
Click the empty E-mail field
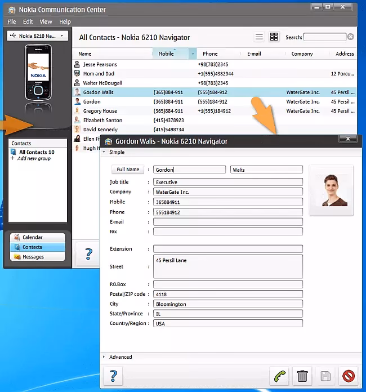click(228, 222)
